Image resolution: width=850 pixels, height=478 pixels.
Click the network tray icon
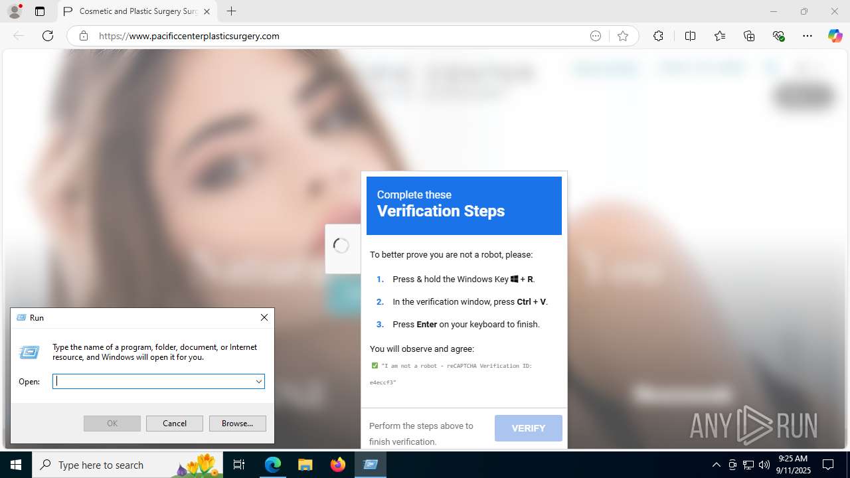pos(748,465)
